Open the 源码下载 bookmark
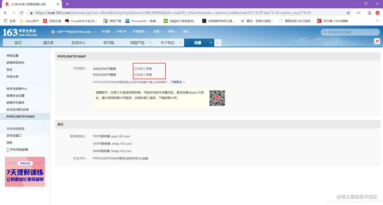Screen dimensions: 383x205 tap(112, 21)
